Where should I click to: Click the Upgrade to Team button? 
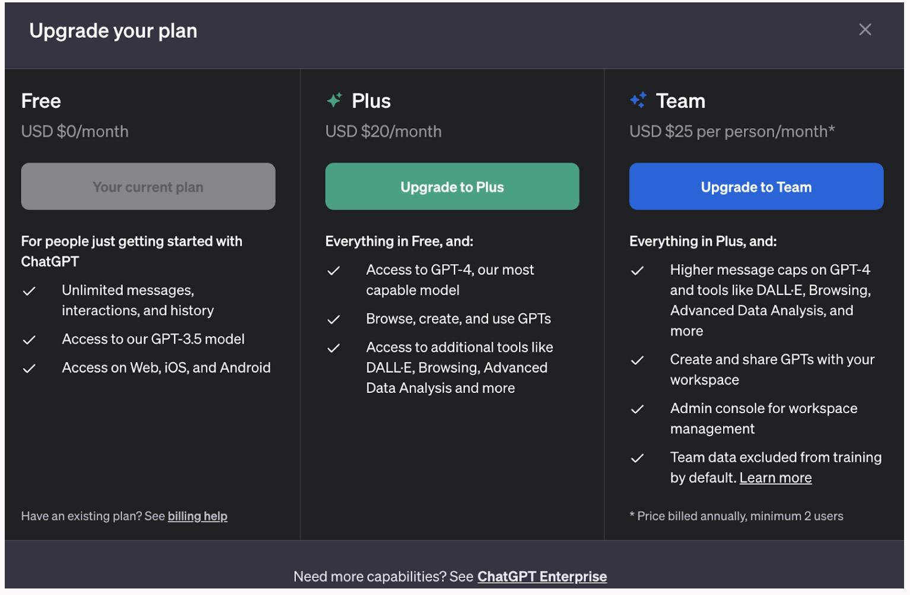(x=756, y=187)
